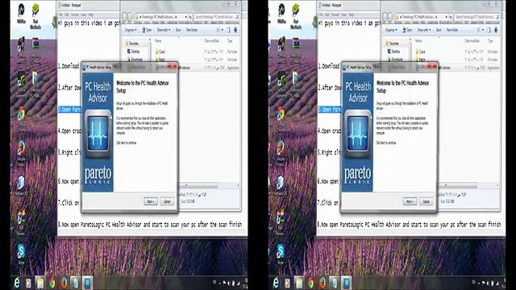Click Chrome taskbar icon in the left copy
The height and width of the screenshot is (290, 516).
(x=52, y=283)
